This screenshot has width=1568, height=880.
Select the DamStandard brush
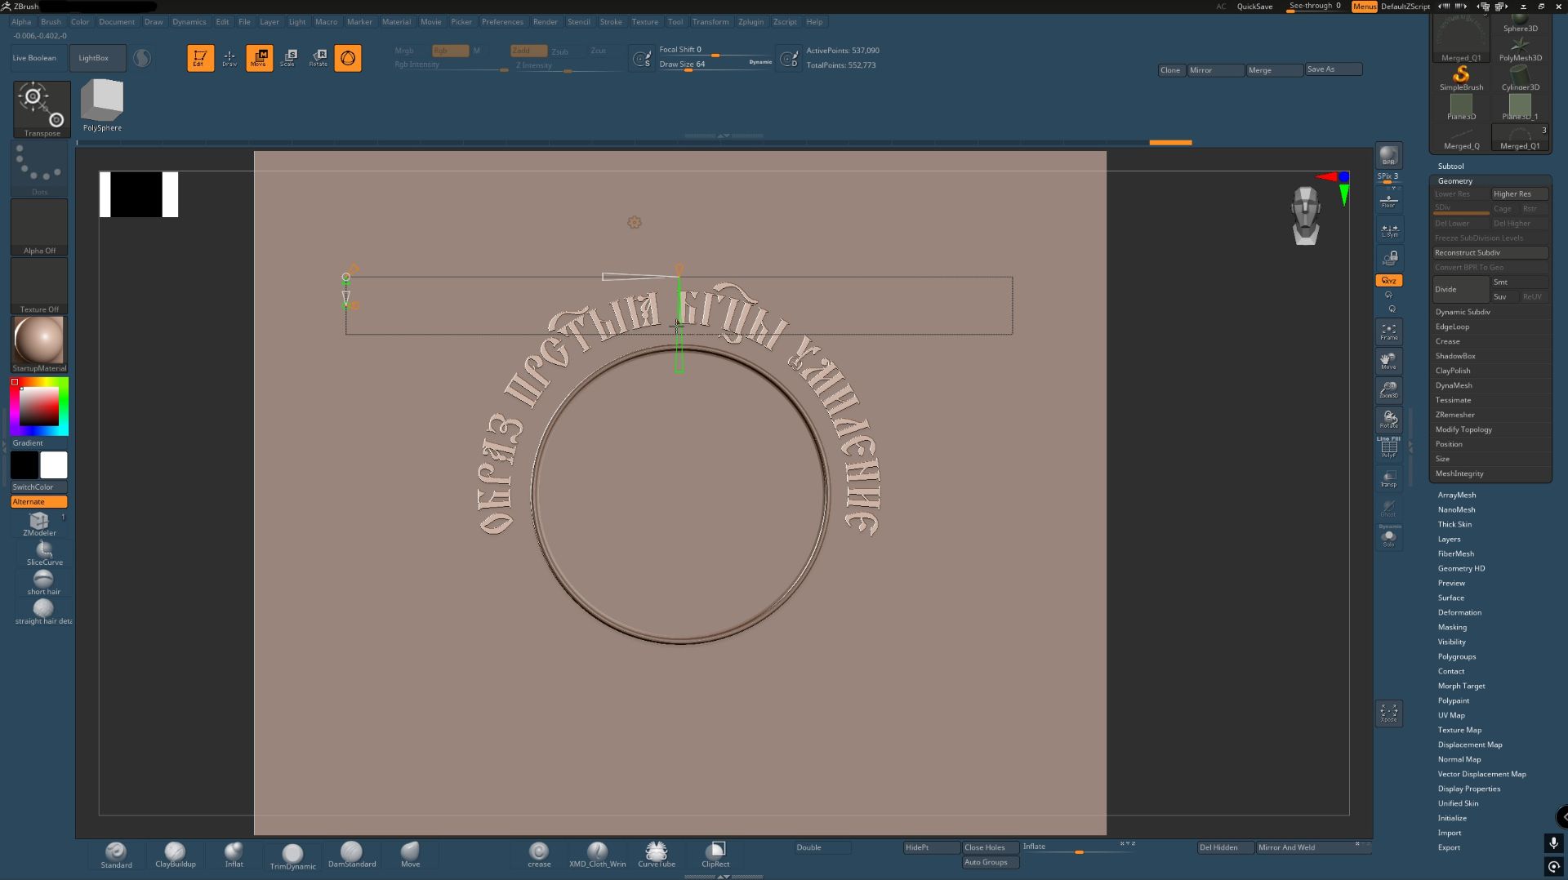tap(352, 855)
